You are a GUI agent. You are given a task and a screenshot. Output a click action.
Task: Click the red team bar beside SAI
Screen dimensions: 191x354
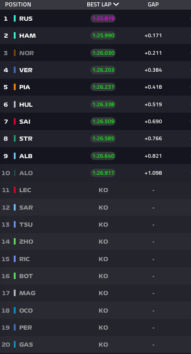point(15,121)
